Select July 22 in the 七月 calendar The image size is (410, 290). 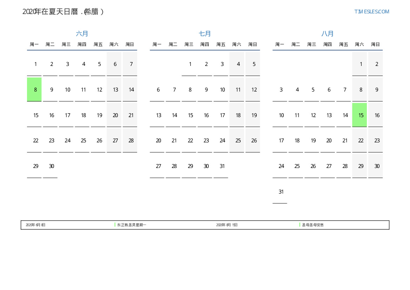click(x=189, y=140)
